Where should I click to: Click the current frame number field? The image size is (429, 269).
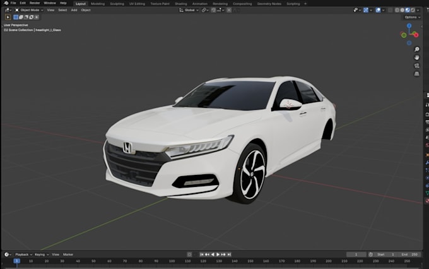click(356, 254)
